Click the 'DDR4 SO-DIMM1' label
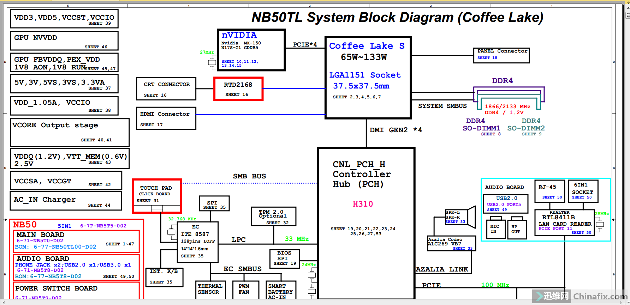This screenshot has width=630, height=305. [x=481, y=125]
